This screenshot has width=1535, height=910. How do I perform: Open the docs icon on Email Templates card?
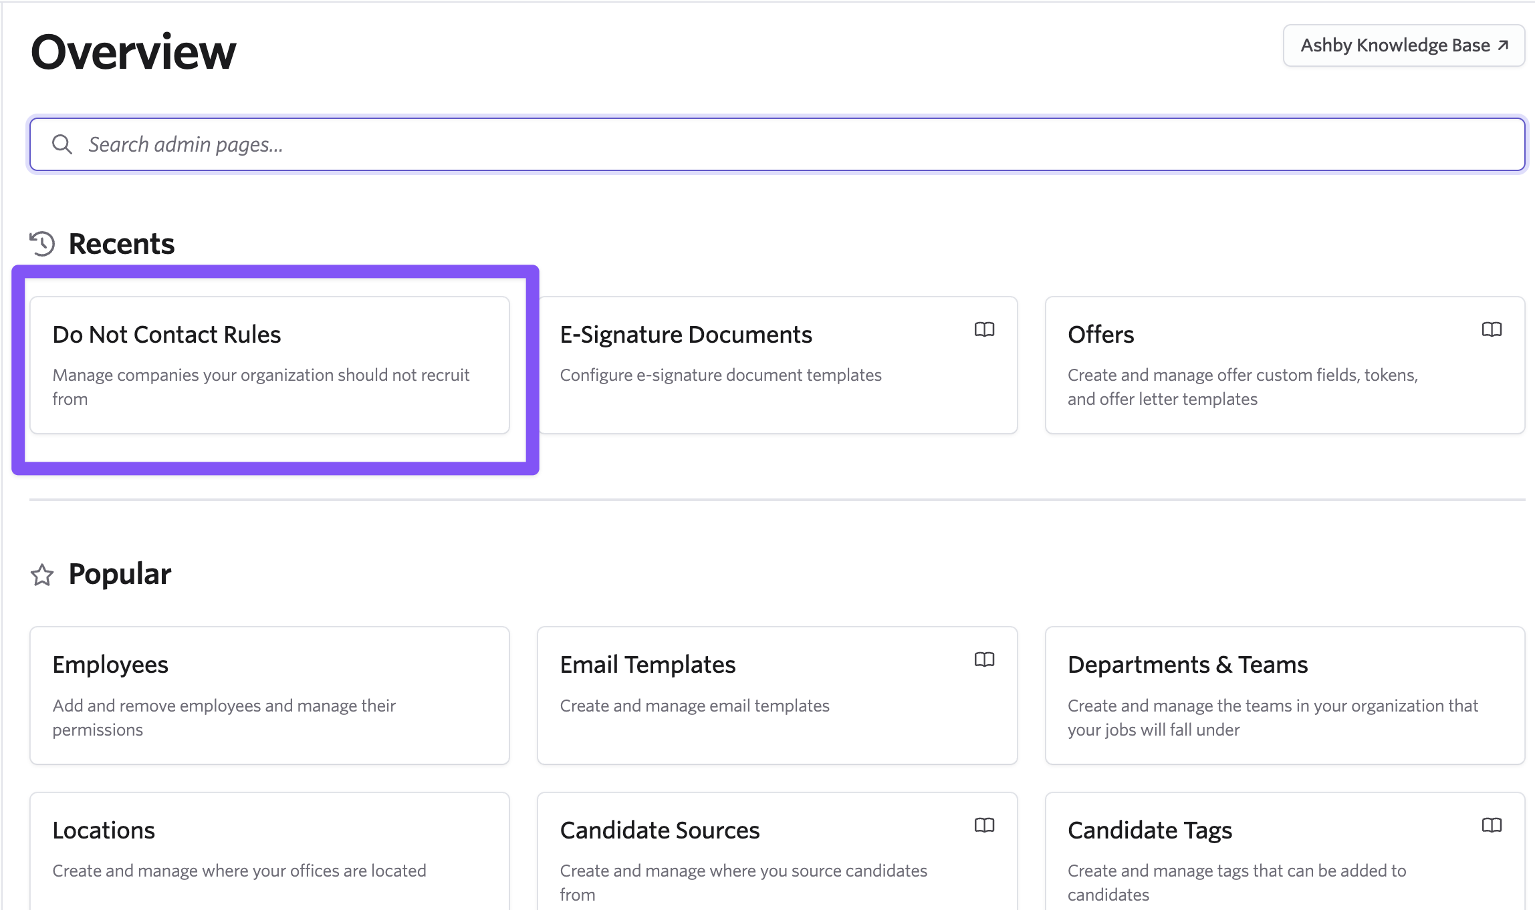point(984,659)
